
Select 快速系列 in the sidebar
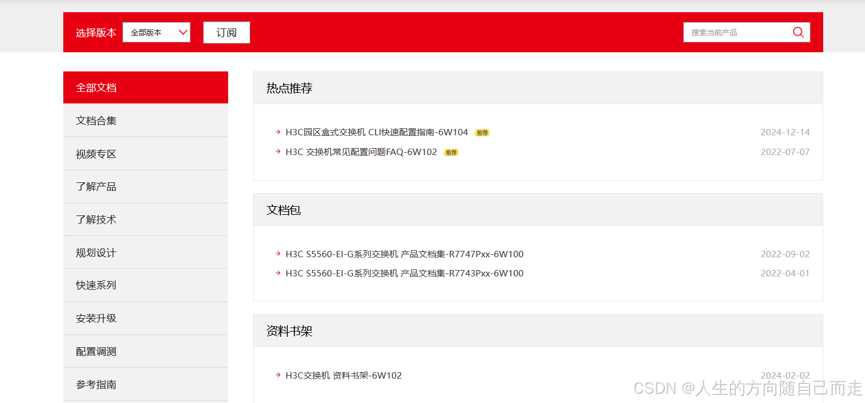click(146, 285)
